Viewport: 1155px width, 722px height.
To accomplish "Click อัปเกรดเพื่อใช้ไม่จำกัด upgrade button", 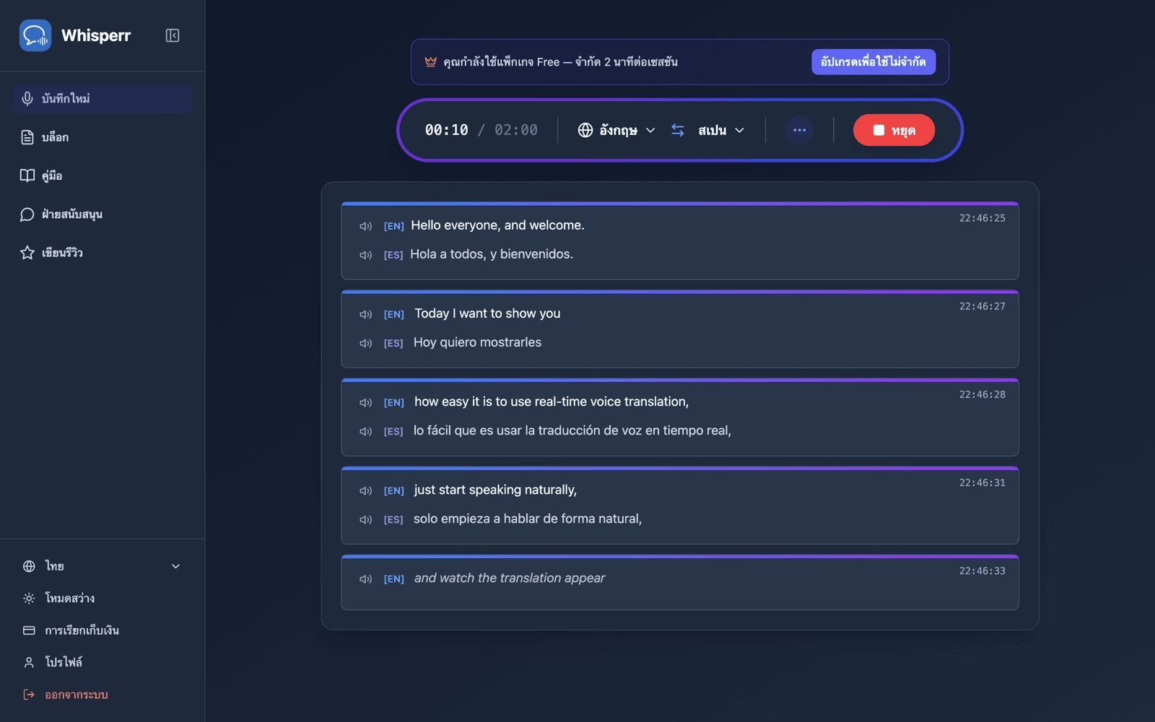I will [x=873, y=62].
